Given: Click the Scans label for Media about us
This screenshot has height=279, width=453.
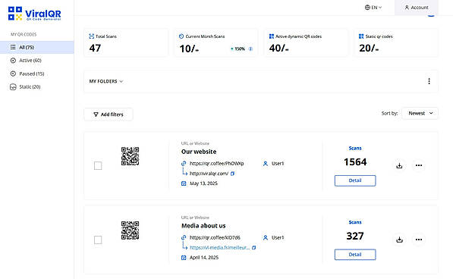Looking at the screenshot, I should 355,222.
